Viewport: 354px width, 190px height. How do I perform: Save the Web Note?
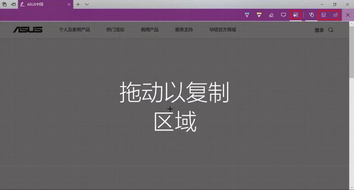click(324, 15)
